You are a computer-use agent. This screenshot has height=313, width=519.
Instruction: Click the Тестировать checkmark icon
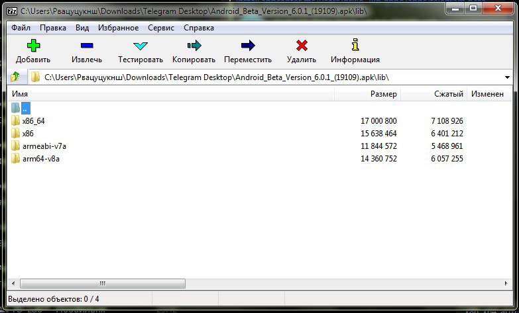coord(141,46)
